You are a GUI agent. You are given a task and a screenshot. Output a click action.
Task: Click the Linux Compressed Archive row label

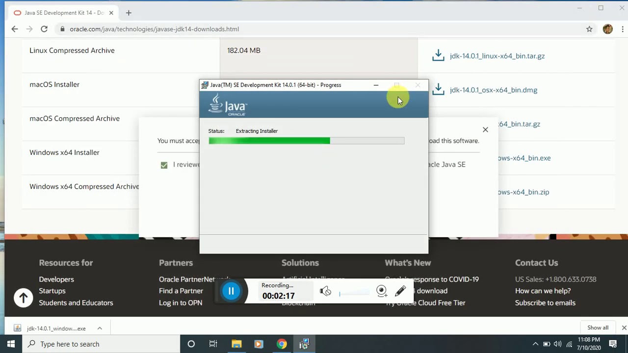coord(72,50)
